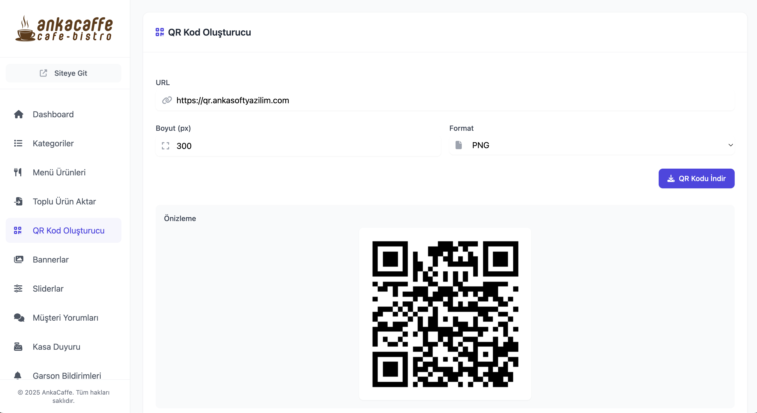Click the Dashboard home icon
The image size is (757, 413).
coord(18,114)
